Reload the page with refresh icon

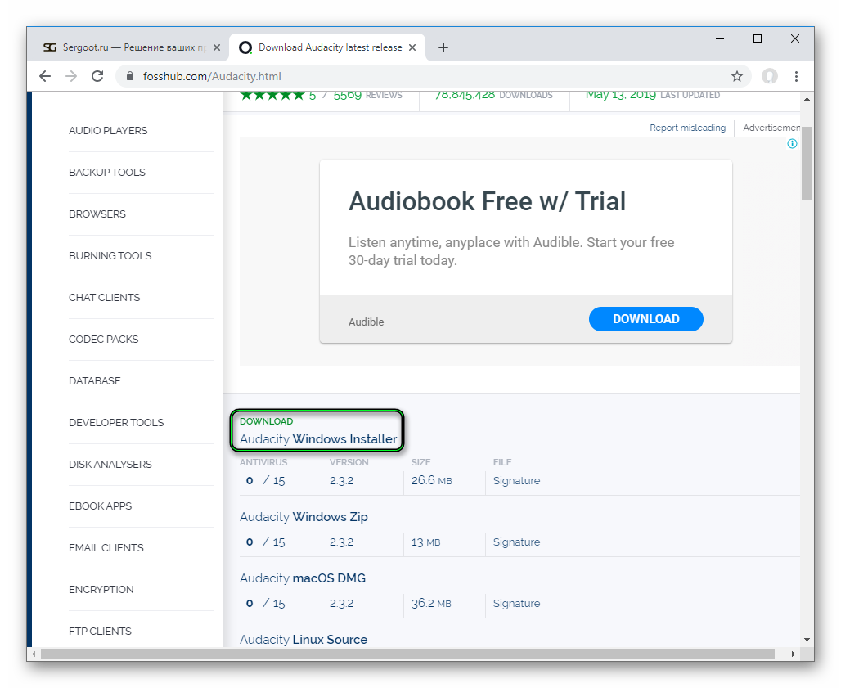(x=97, y=76)
